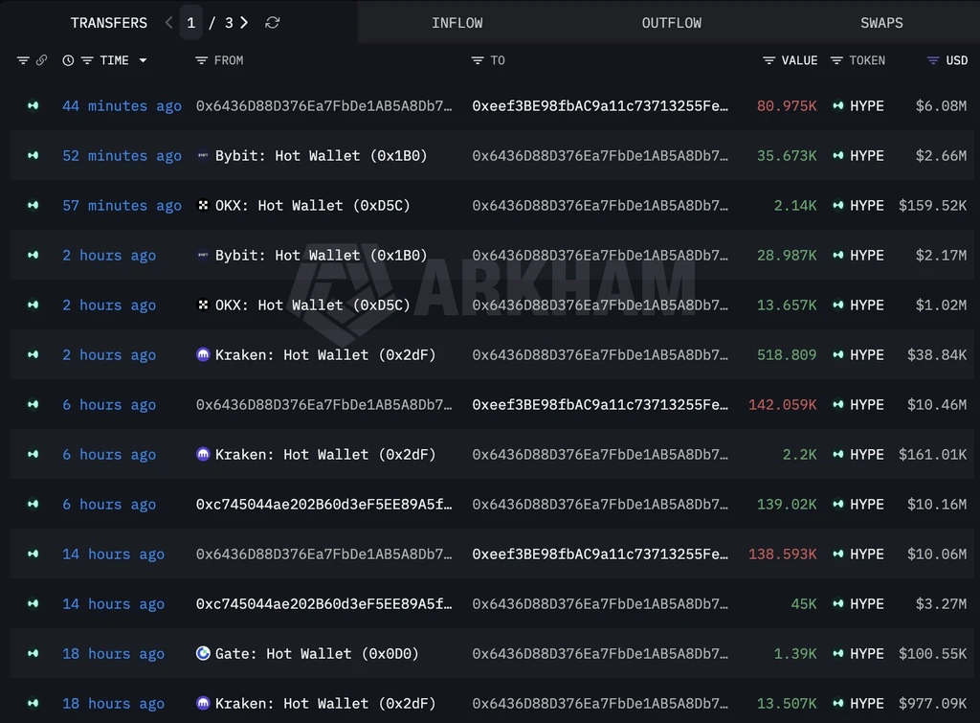Click HYPE token icon in $10.16M row
Screen dimensions: 980x723
pyautogui.click(x=838, y=505)
